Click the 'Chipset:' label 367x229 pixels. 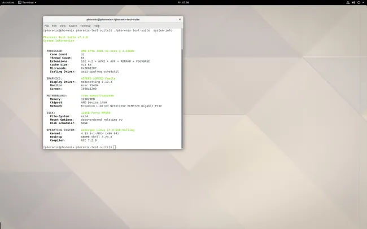[x=57, y=103]
